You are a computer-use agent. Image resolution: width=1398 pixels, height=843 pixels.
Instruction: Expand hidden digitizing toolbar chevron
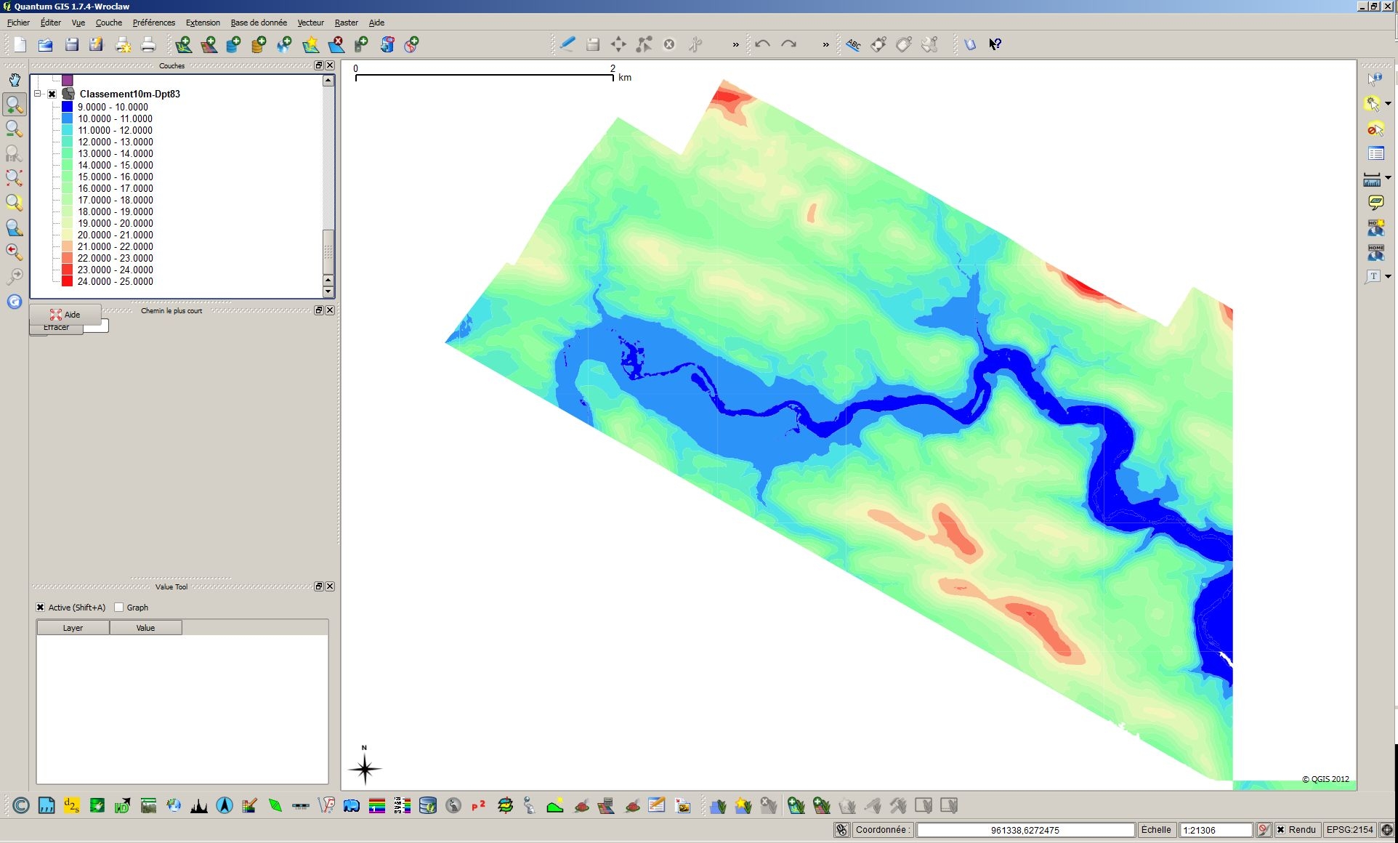[736, 45]
